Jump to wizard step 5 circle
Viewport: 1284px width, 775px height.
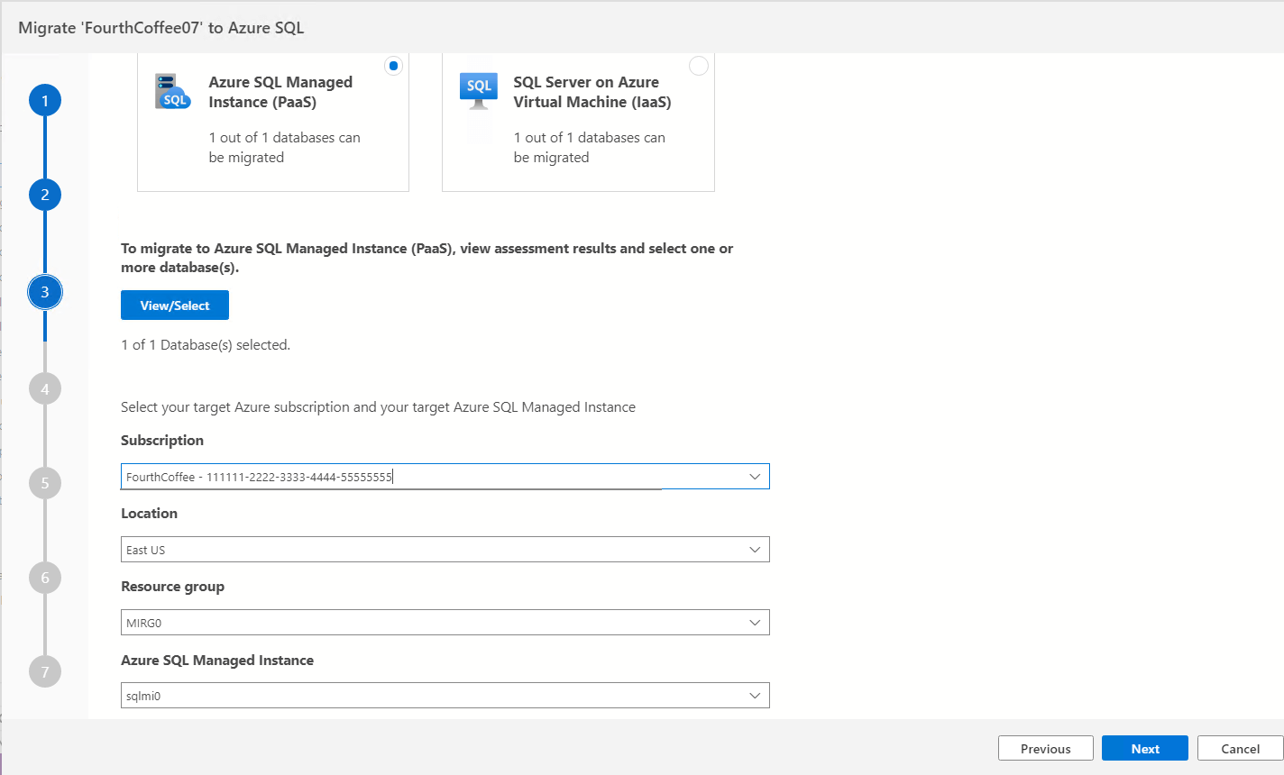45,483
